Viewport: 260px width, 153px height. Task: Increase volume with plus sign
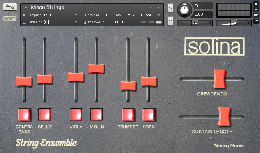pyautogui.click(x=248, y=23)
